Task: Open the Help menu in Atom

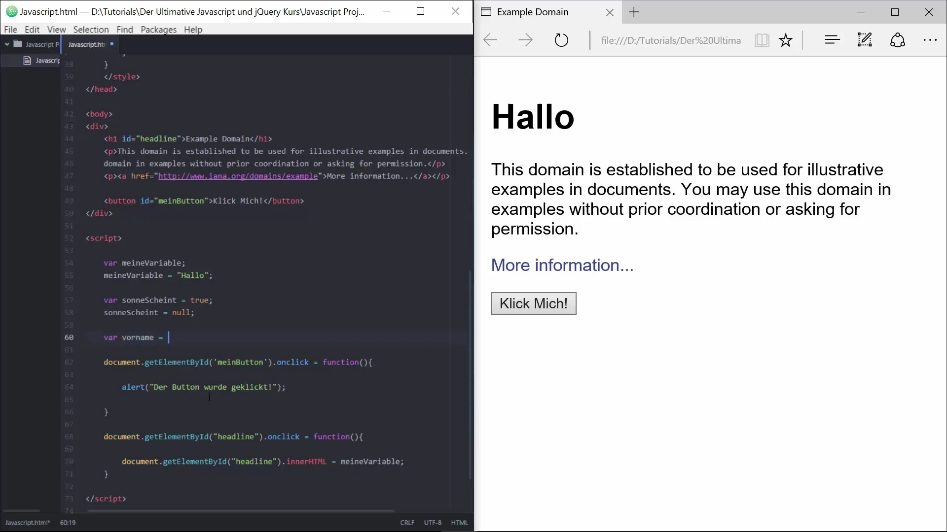Action: pyautogui.click(x=193, y=30)
